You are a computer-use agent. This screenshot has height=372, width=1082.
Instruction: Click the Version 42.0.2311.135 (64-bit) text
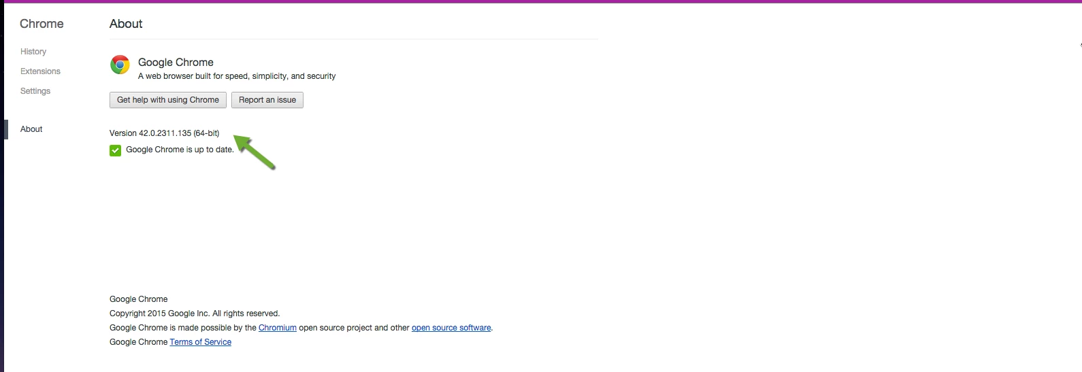point(165,133)
